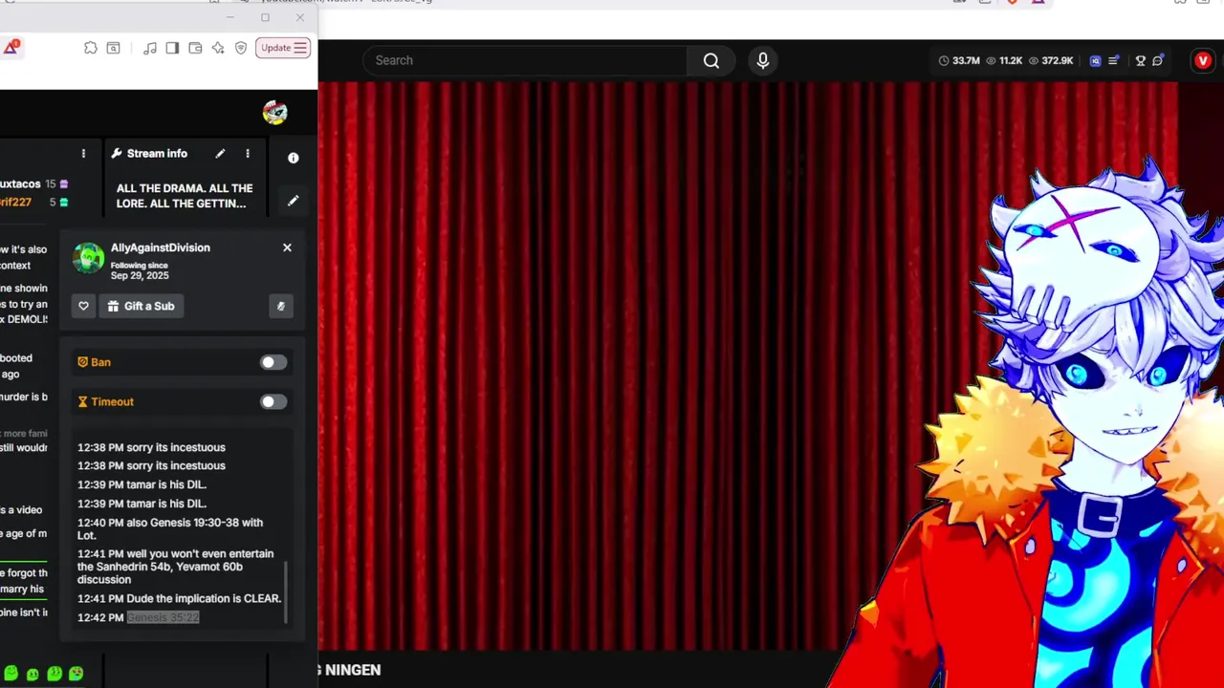Open the left panel three-dot options menu

pyautogui.click(x=83, y=154)
